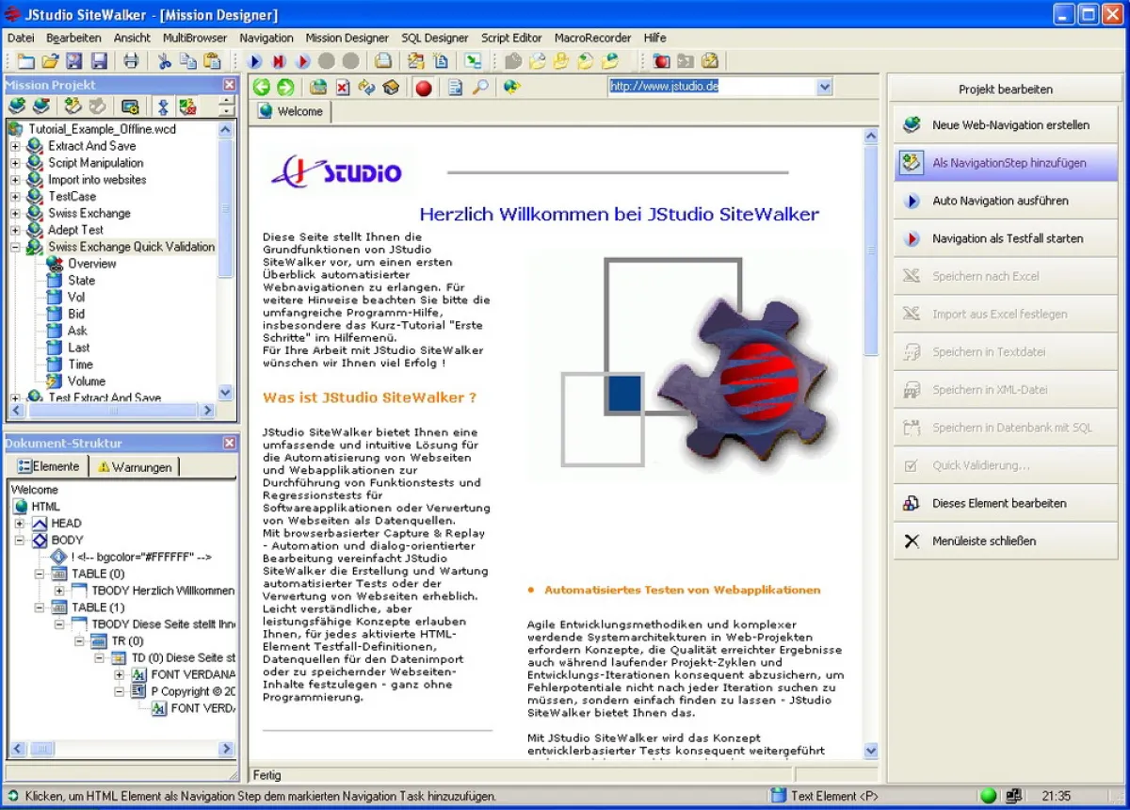Click the open folder icon in toolbar
Image resolution: width=1130 pixels, height=810 pixels.
click(50, 61)
